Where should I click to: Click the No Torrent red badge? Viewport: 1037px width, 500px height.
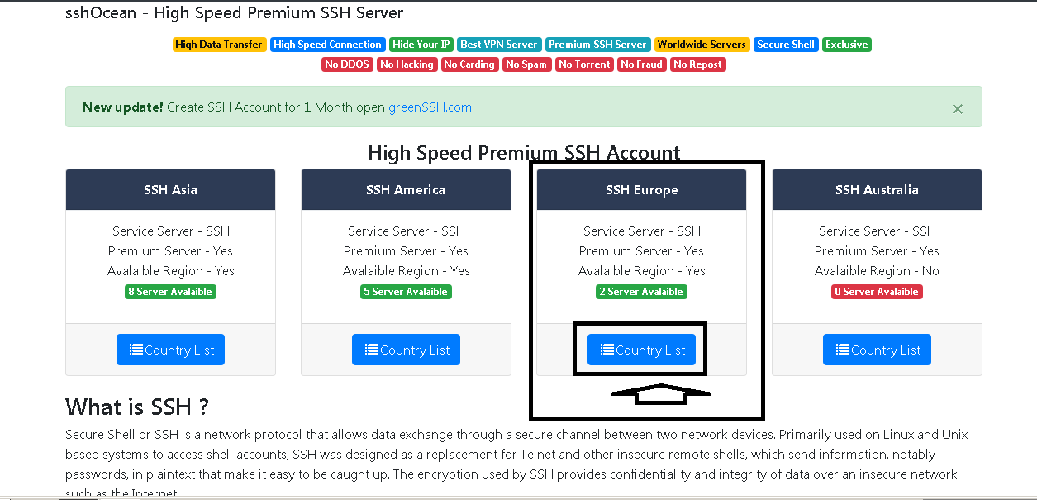coord(584,64)
